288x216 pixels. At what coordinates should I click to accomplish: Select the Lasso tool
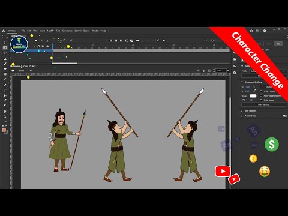tap(5, 53)
